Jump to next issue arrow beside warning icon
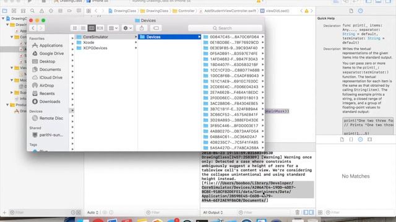This screenshot has width=396, height=222. tap(312, 11)
